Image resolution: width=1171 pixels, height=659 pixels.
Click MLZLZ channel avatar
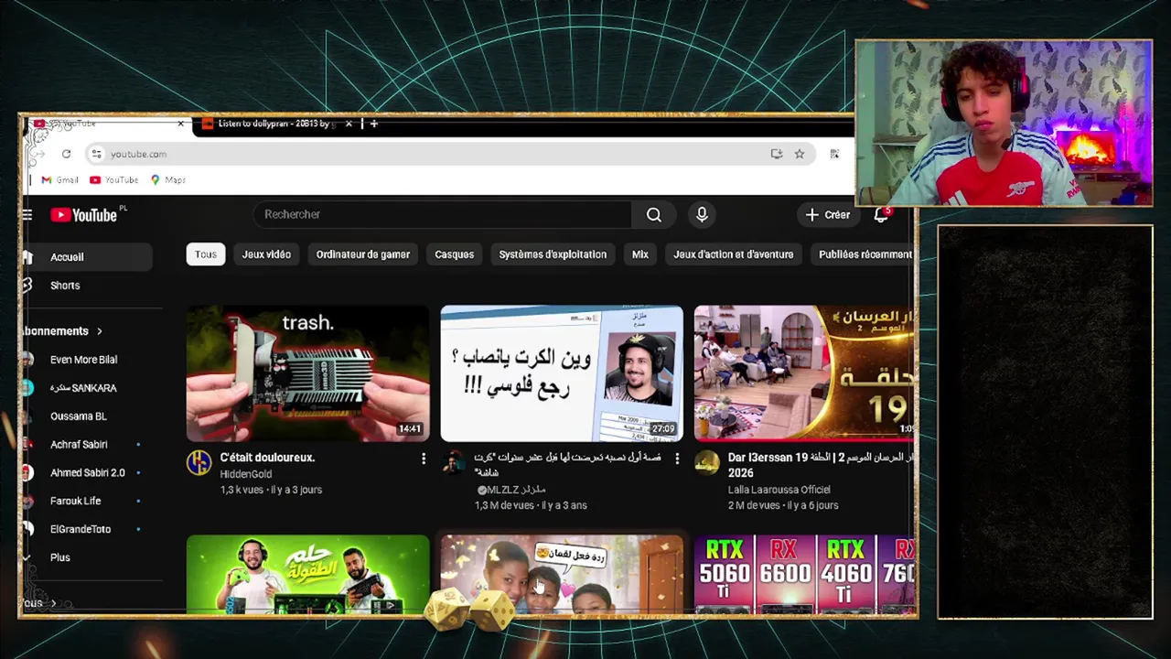(x=453, y=463)
